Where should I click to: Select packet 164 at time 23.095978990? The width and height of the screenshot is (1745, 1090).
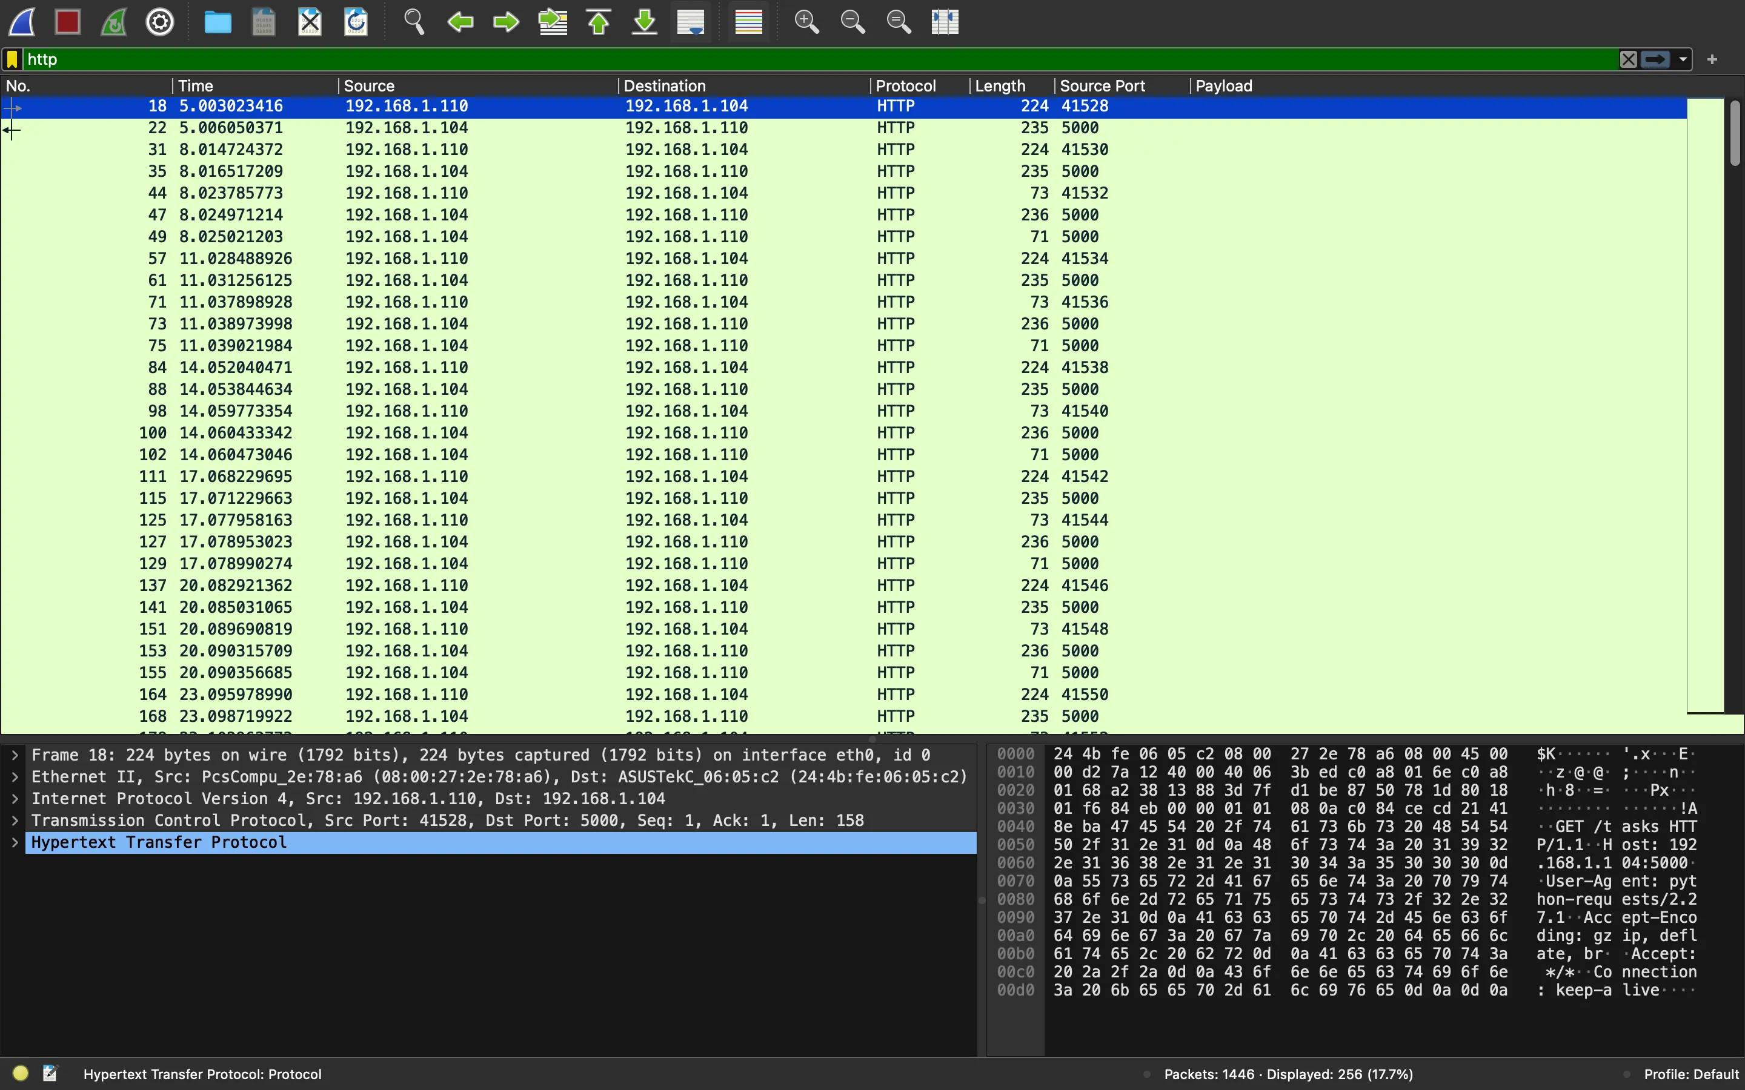coord(843,694)
